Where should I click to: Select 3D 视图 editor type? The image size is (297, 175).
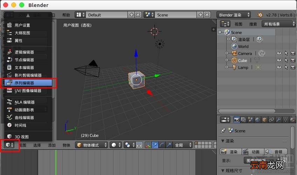(28, 137)
